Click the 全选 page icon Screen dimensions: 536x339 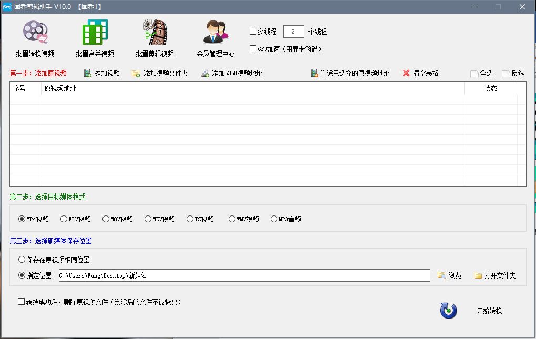[x=474, y=74]
